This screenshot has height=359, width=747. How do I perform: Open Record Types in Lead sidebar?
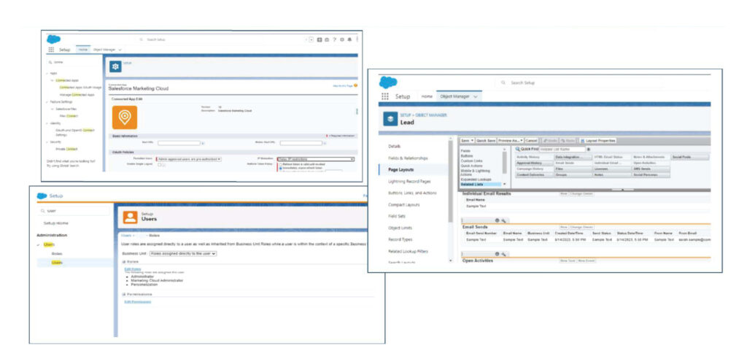[x=400, y=239]
